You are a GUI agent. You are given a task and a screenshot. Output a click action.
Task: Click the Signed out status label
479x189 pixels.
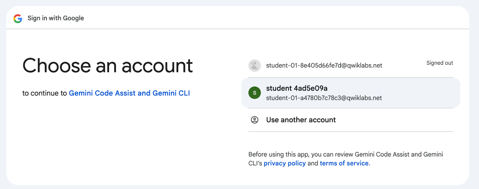tap(439, 63)
